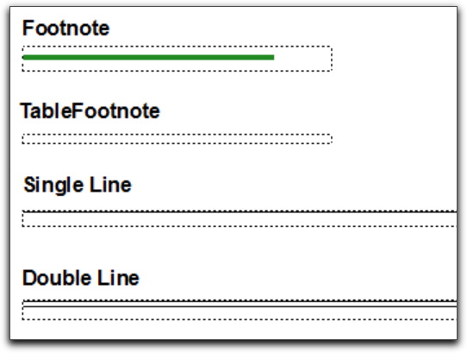Click the word Double in the Double Line heading
Viewport: 467px width, 353px height.
(57, 278)
